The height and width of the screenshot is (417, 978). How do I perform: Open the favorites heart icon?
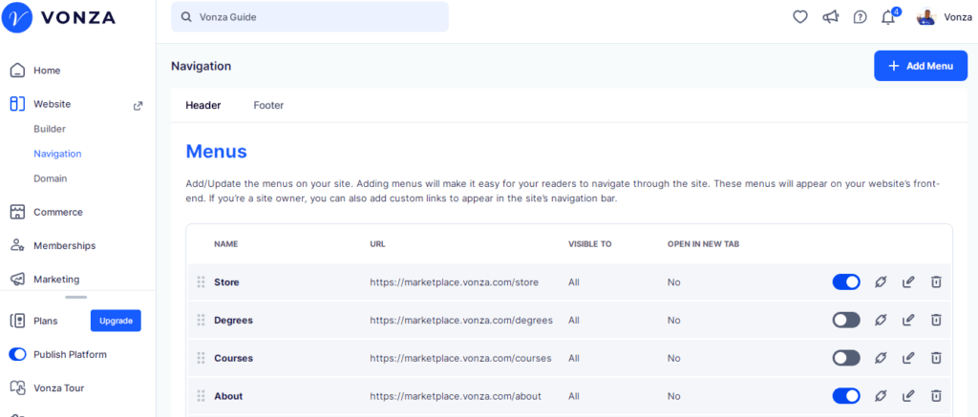pos(800,17)
